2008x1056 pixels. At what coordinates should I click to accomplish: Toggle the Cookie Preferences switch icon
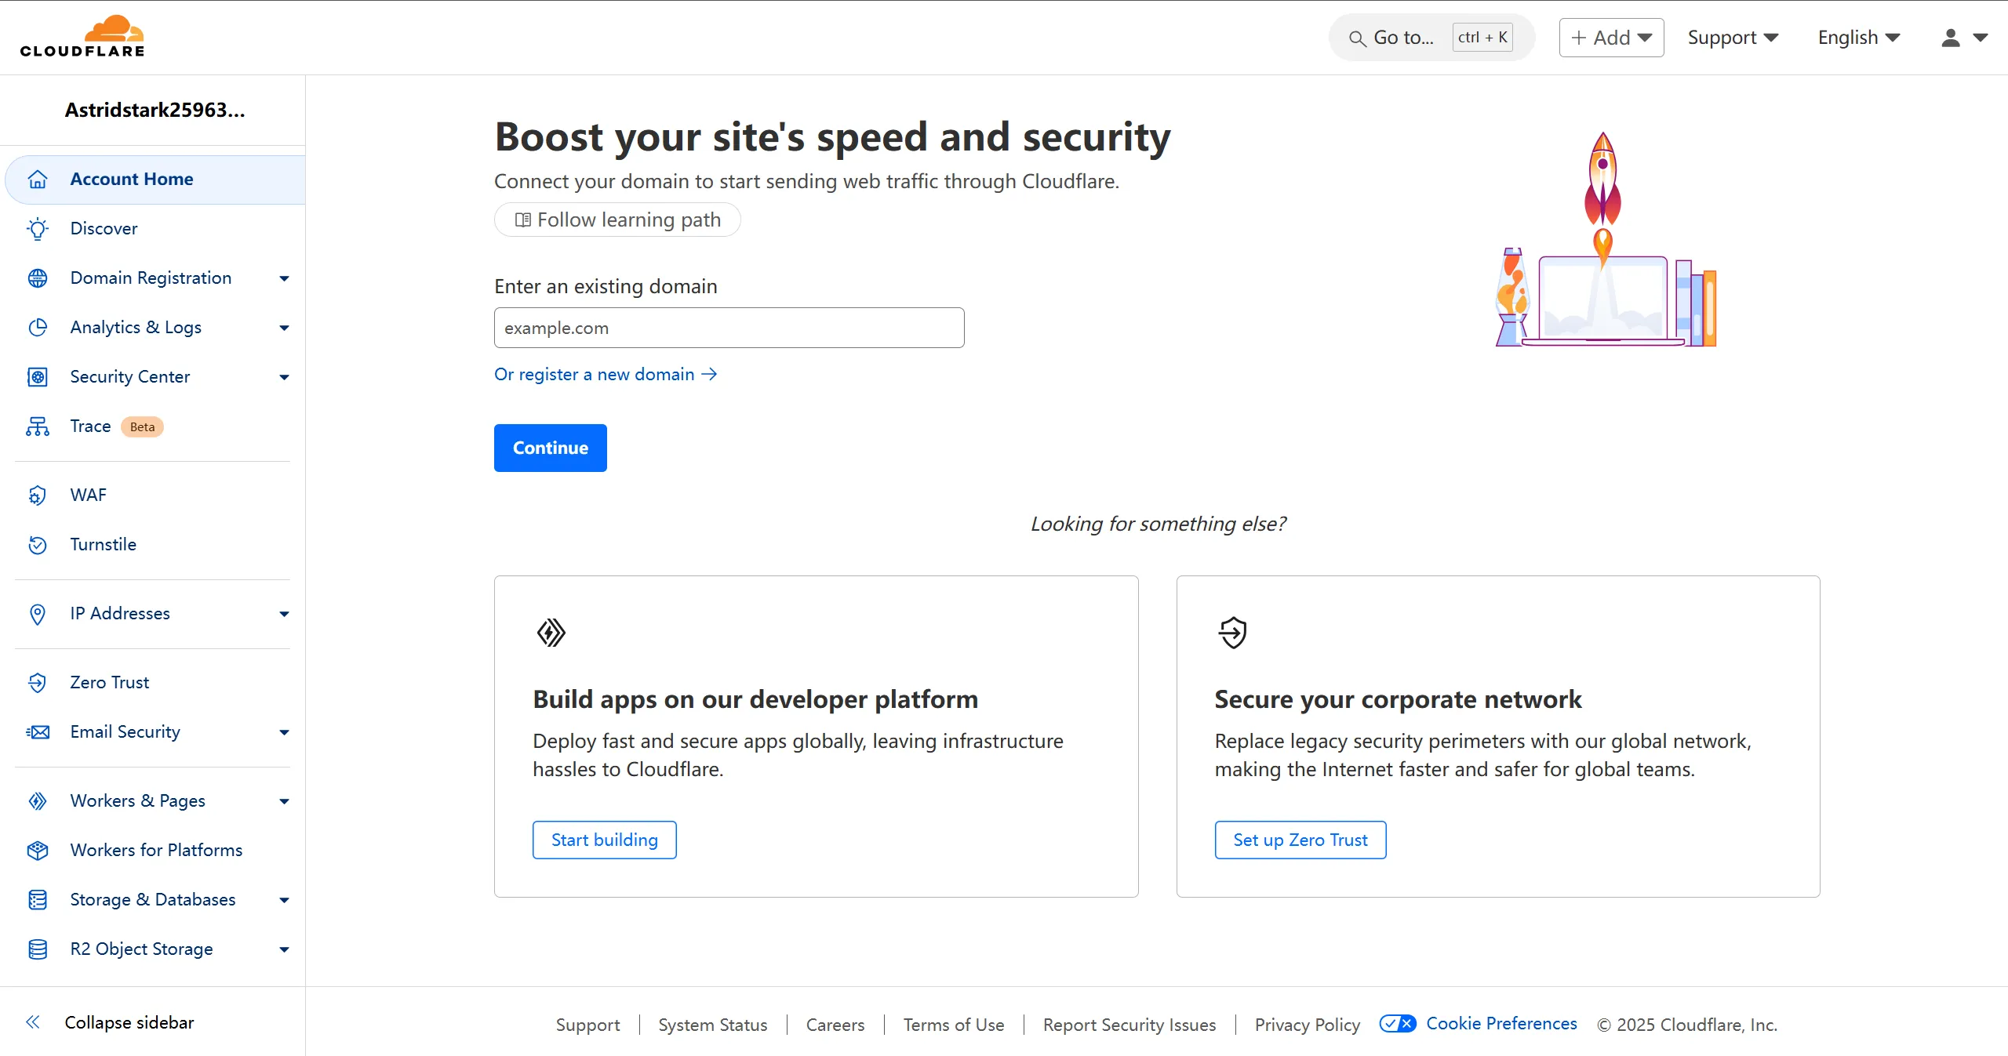[1397, 1024]
